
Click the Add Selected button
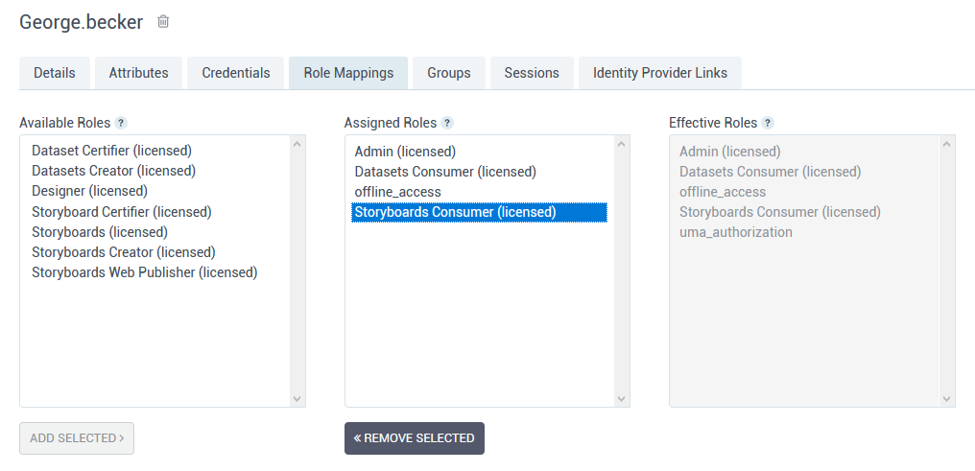77,438
